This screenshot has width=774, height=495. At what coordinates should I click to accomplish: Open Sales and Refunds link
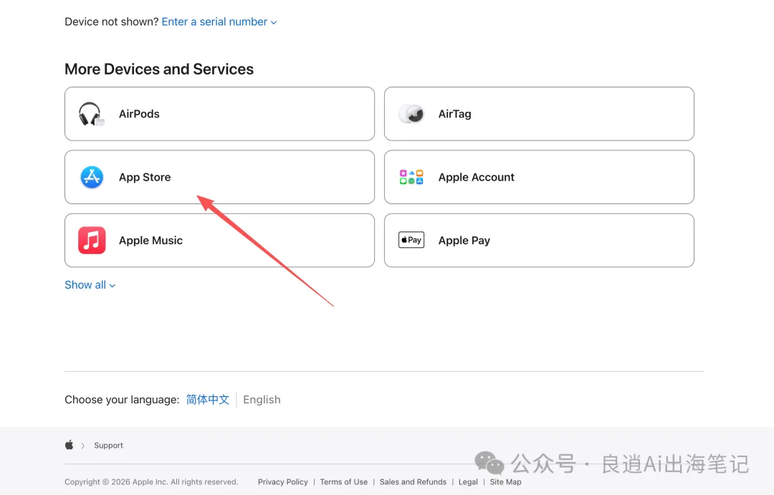pyautogui.click(x=413, y=481)
